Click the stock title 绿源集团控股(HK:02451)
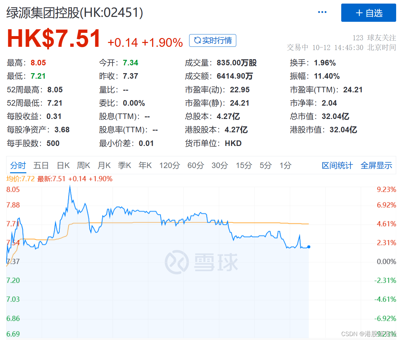402x340 pixels. click(x=75, y=13)
